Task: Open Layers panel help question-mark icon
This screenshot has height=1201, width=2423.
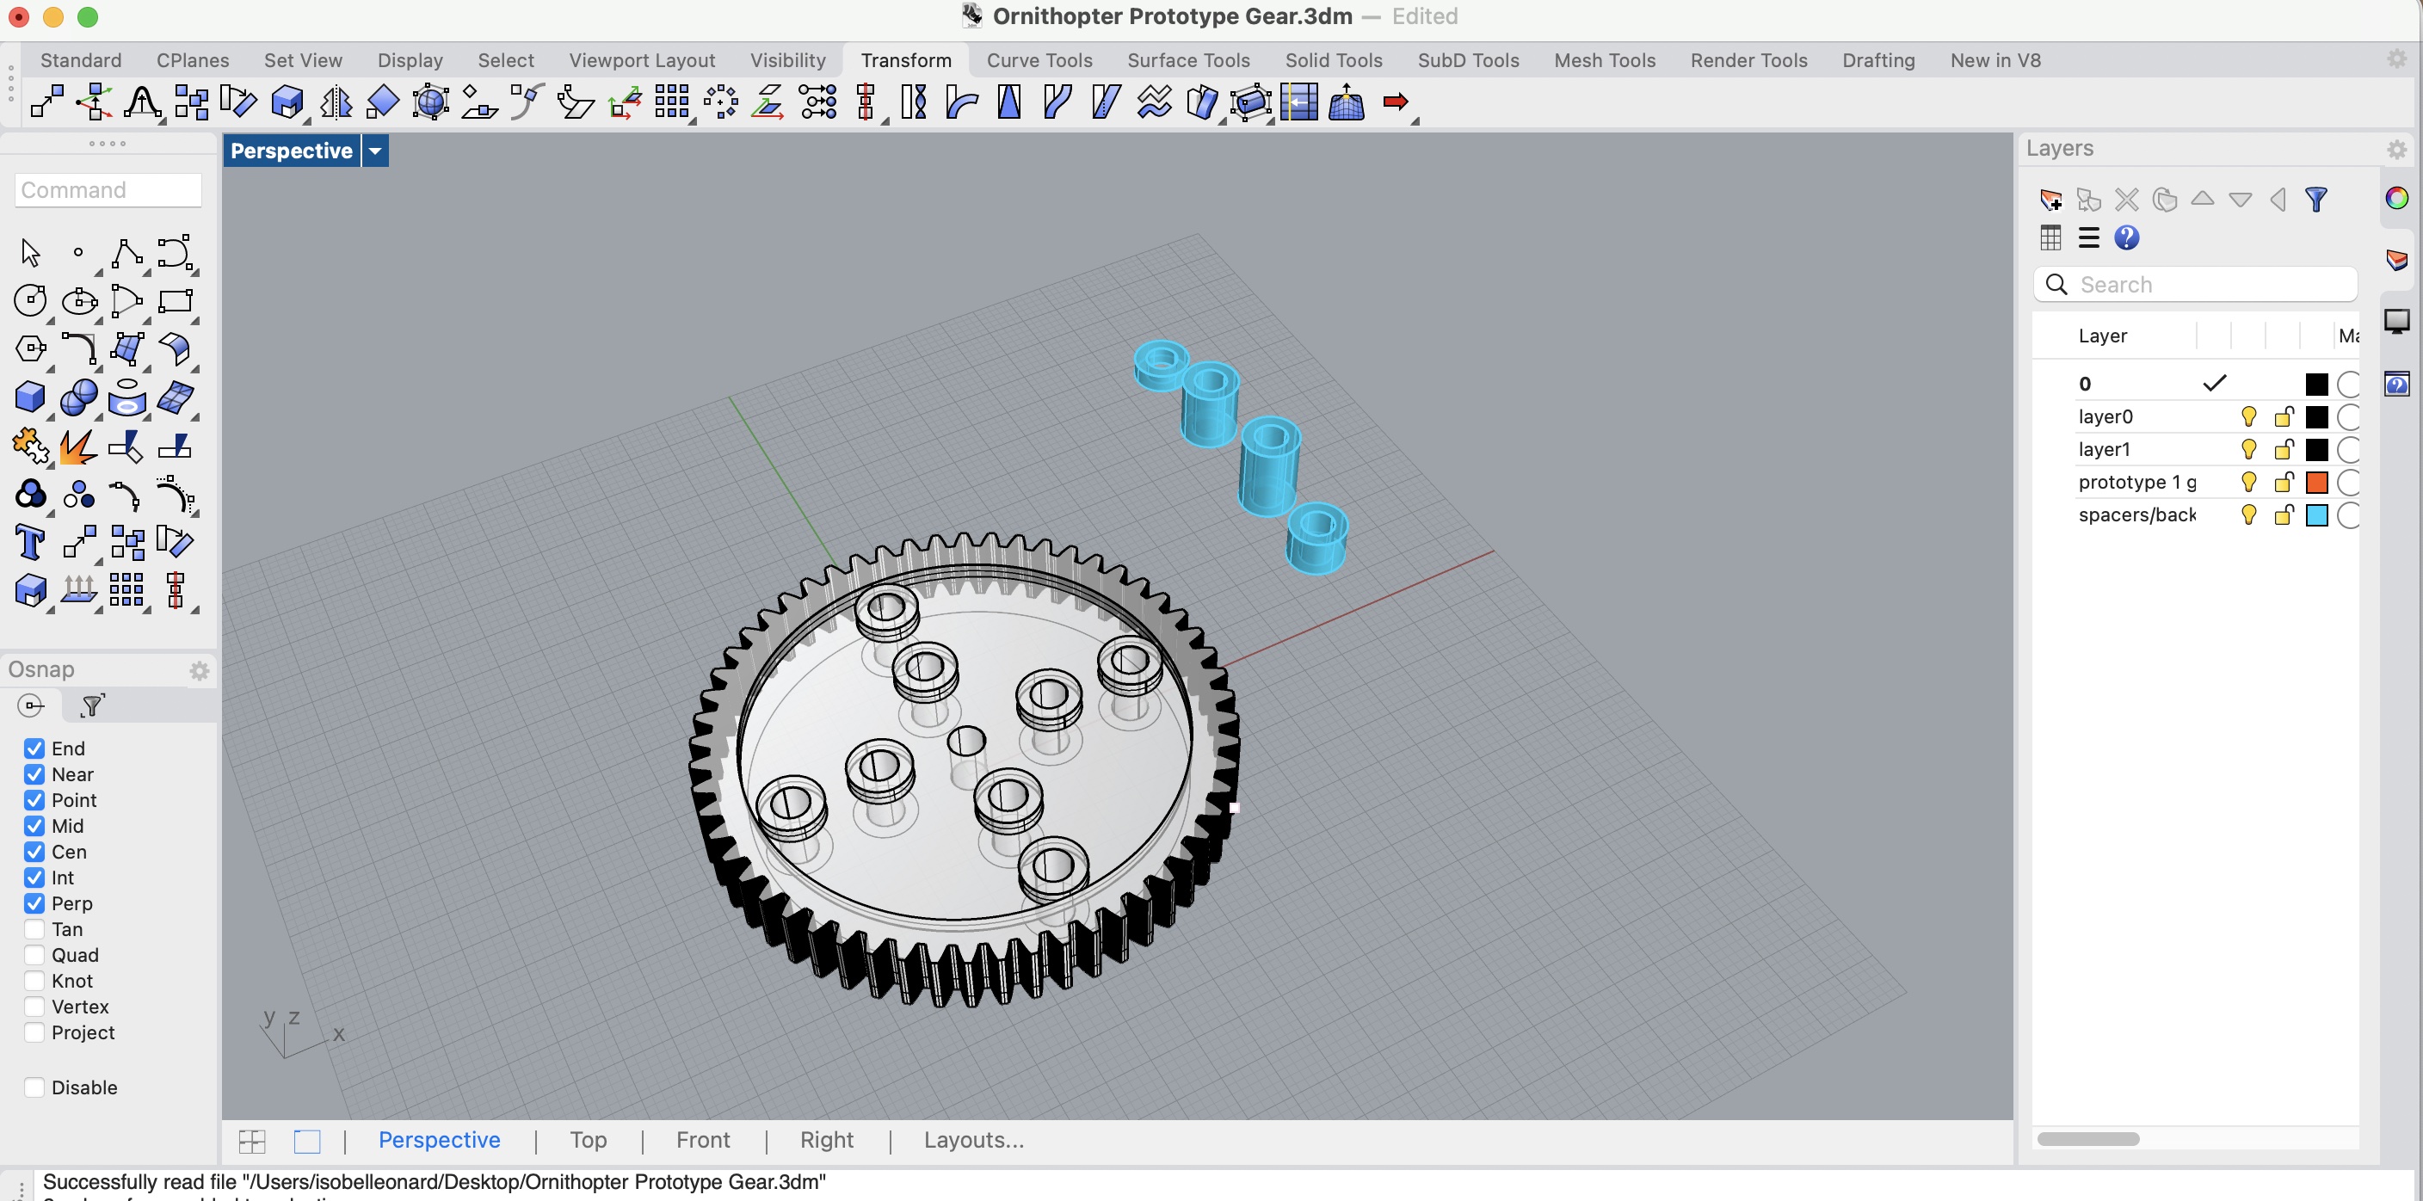Action: pyautogui.click(x=2126, y=238)
